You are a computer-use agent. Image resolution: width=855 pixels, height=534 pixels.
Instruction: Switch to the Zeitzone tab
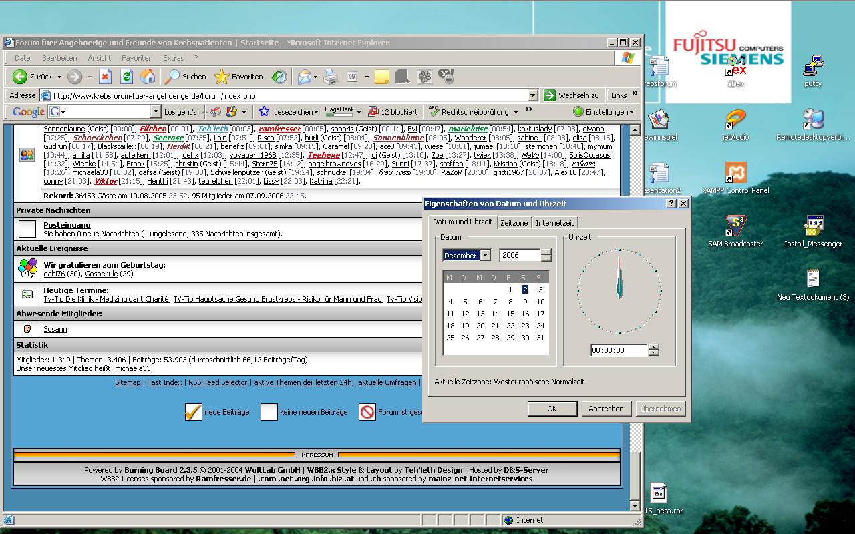click(x=514, y=223)
